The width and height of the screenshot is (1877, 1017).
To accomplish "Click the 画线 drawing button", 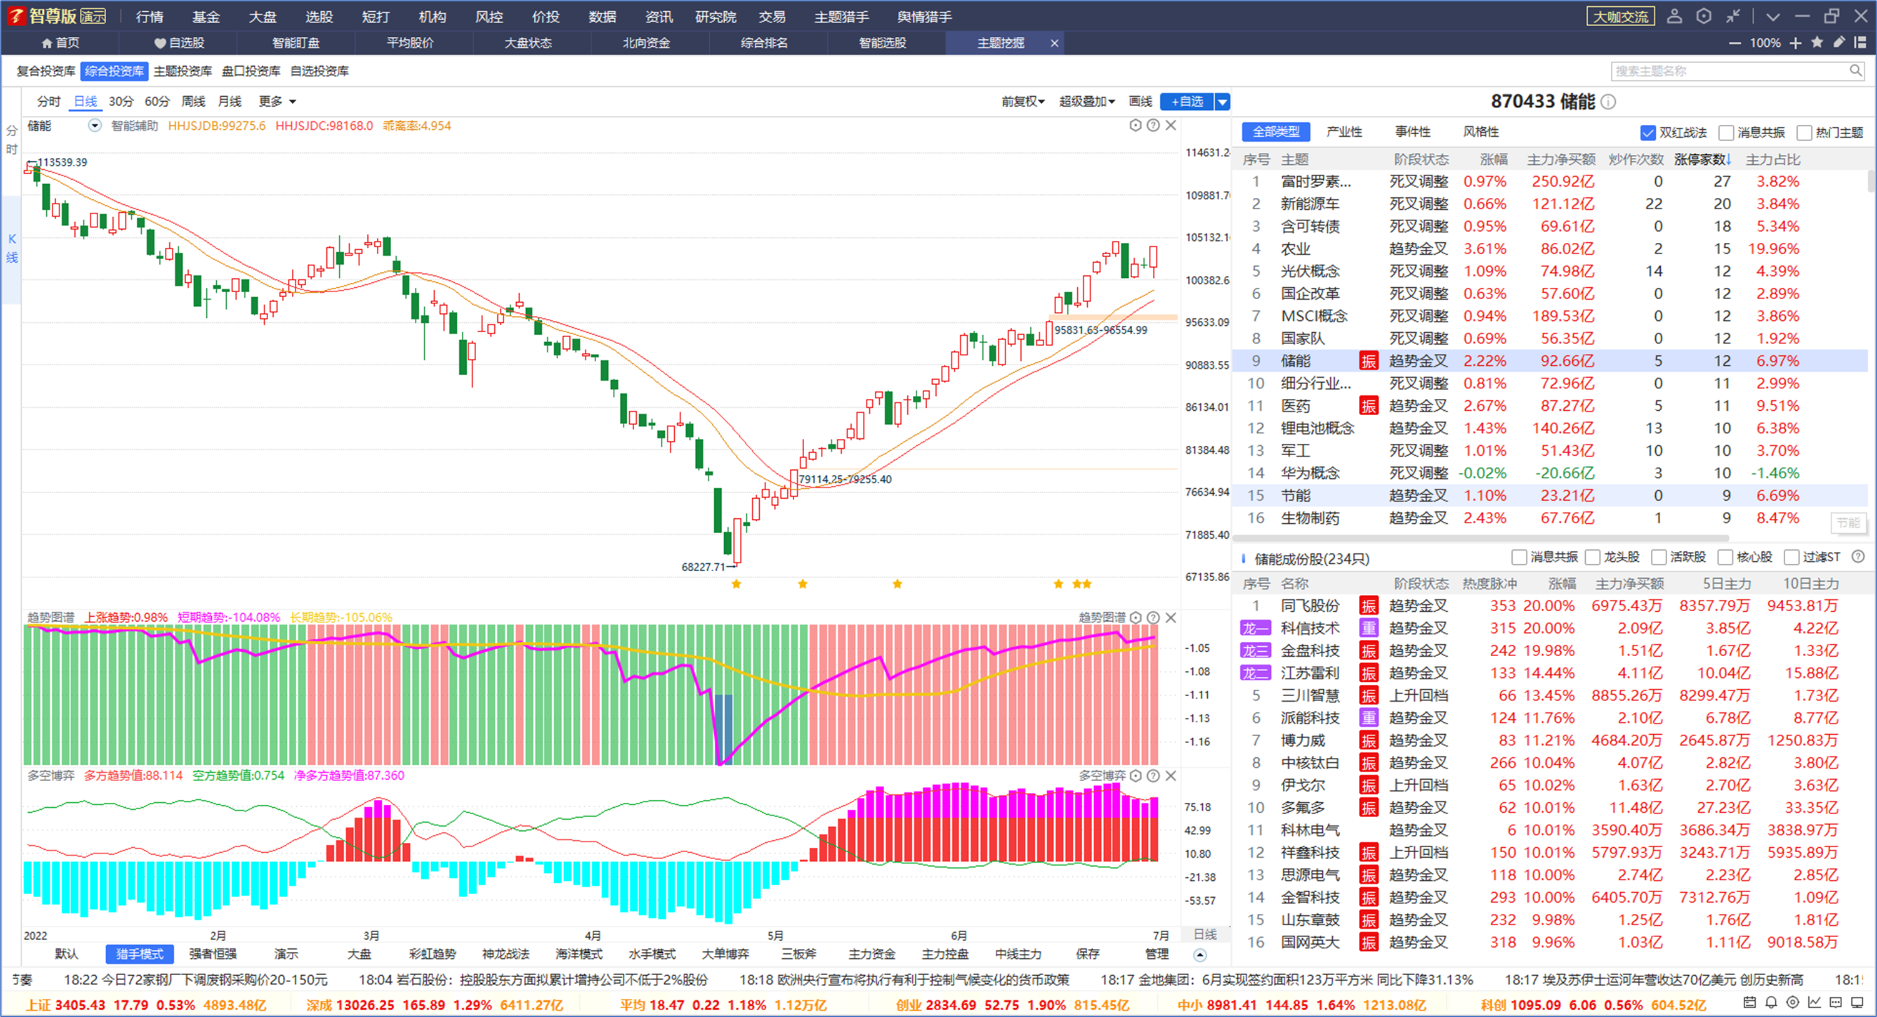I will coord(1140,102).
